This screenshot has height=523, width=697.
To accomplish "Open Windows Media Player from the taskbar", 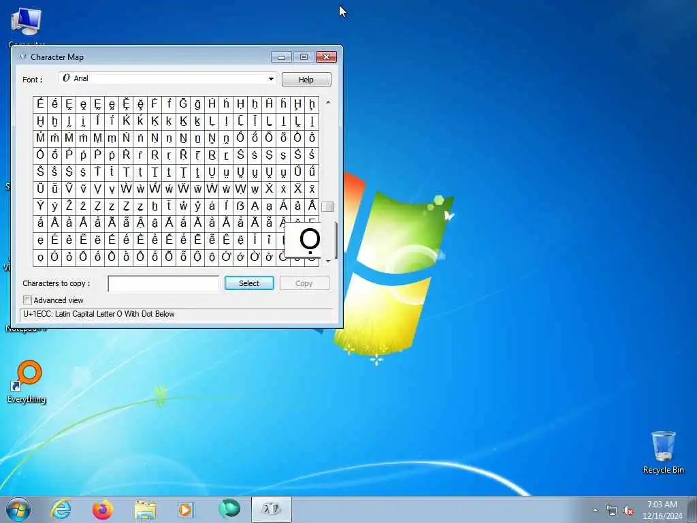I will click(x=186, y=509).
